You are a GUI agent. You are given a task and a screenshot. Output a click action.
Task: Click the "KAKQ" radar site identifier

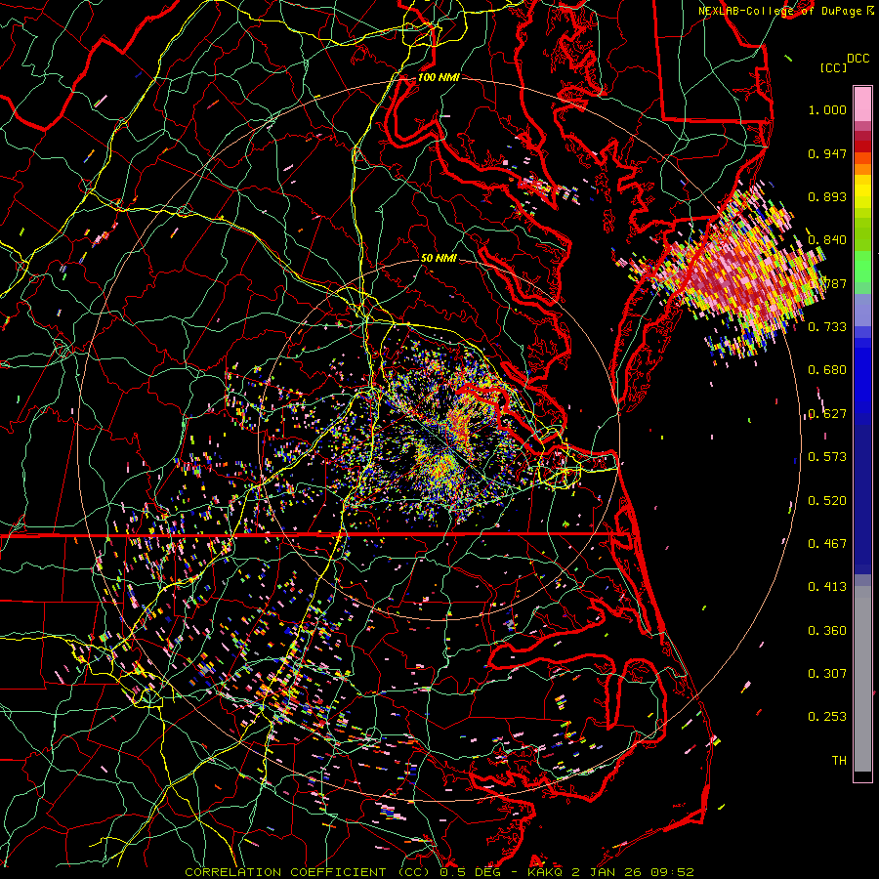click(x=547, y=872)
